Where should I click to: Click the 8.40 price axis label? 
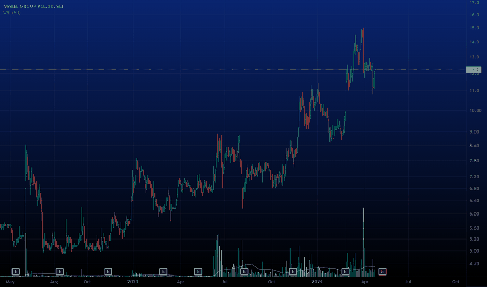pyautogui.click(x=474, y=146)
